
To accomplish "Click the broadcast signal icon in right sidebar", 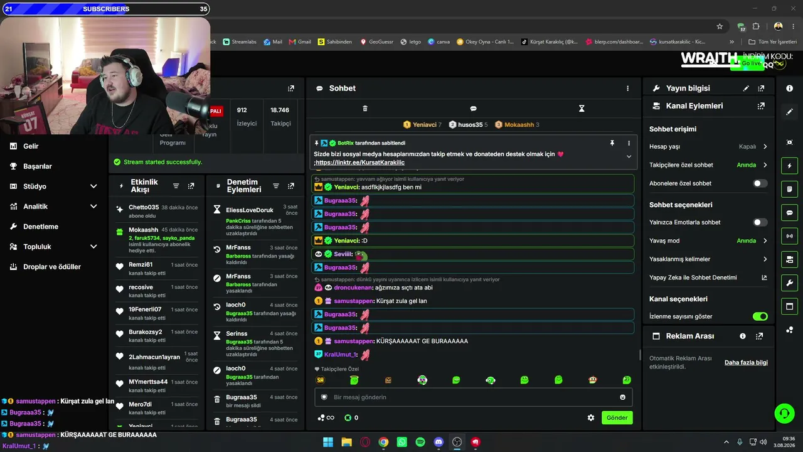I will (x=789, y=236).
